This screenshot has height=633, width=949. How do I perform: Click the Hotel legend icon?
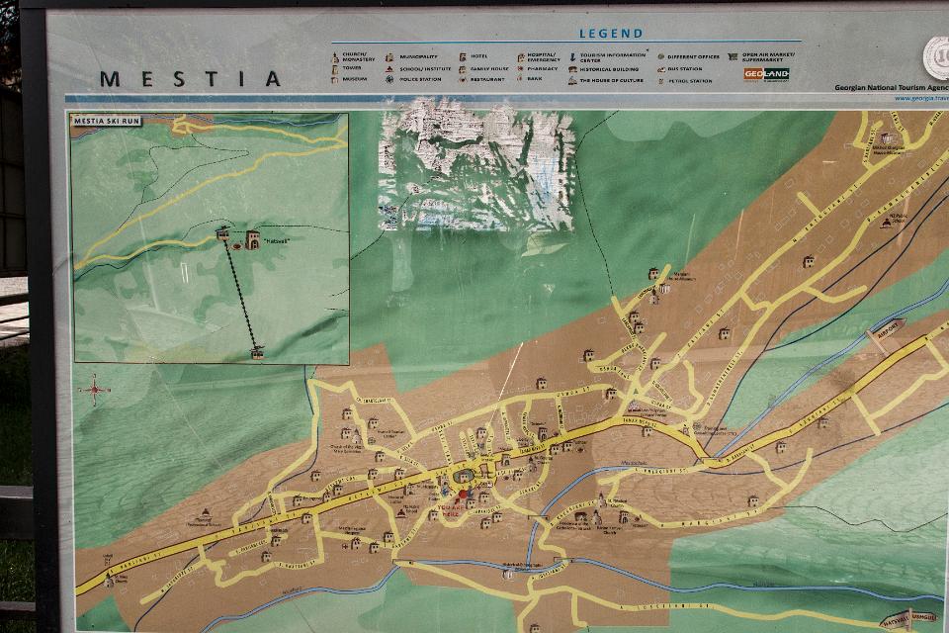click(x=463, y=57)
